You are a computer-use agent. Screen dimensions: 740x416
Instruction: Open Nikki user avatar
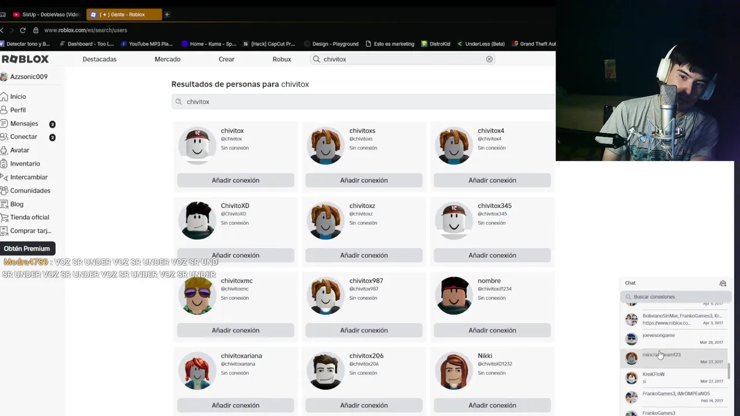point(454,371)
